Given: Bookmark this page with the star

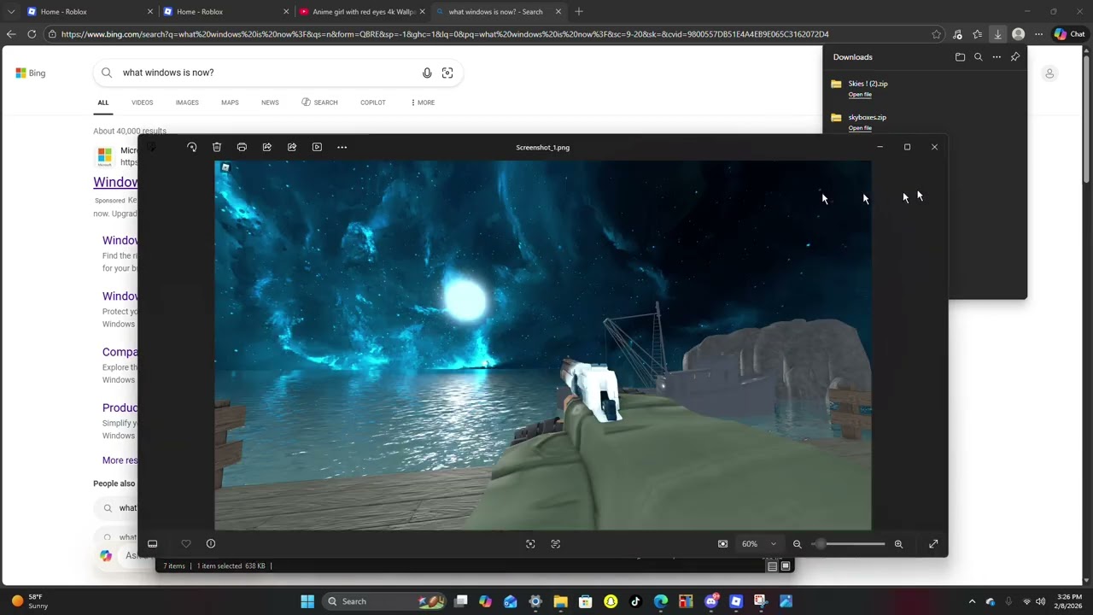Looking at the screenshot, I should pyautogui.click(x=937, y=34).
